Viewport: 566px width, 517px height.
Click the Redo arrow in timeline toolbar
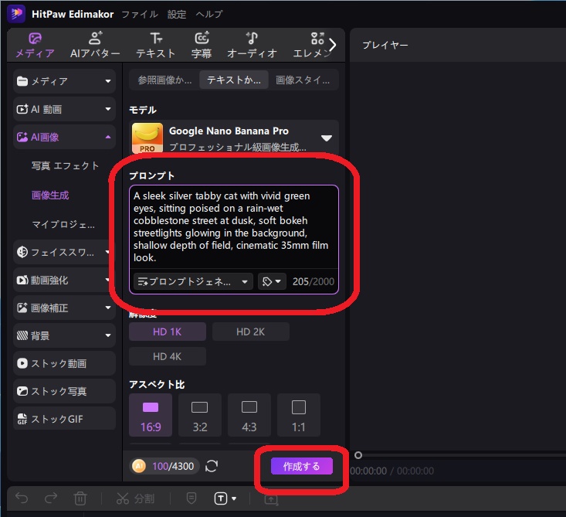point(51,498)
